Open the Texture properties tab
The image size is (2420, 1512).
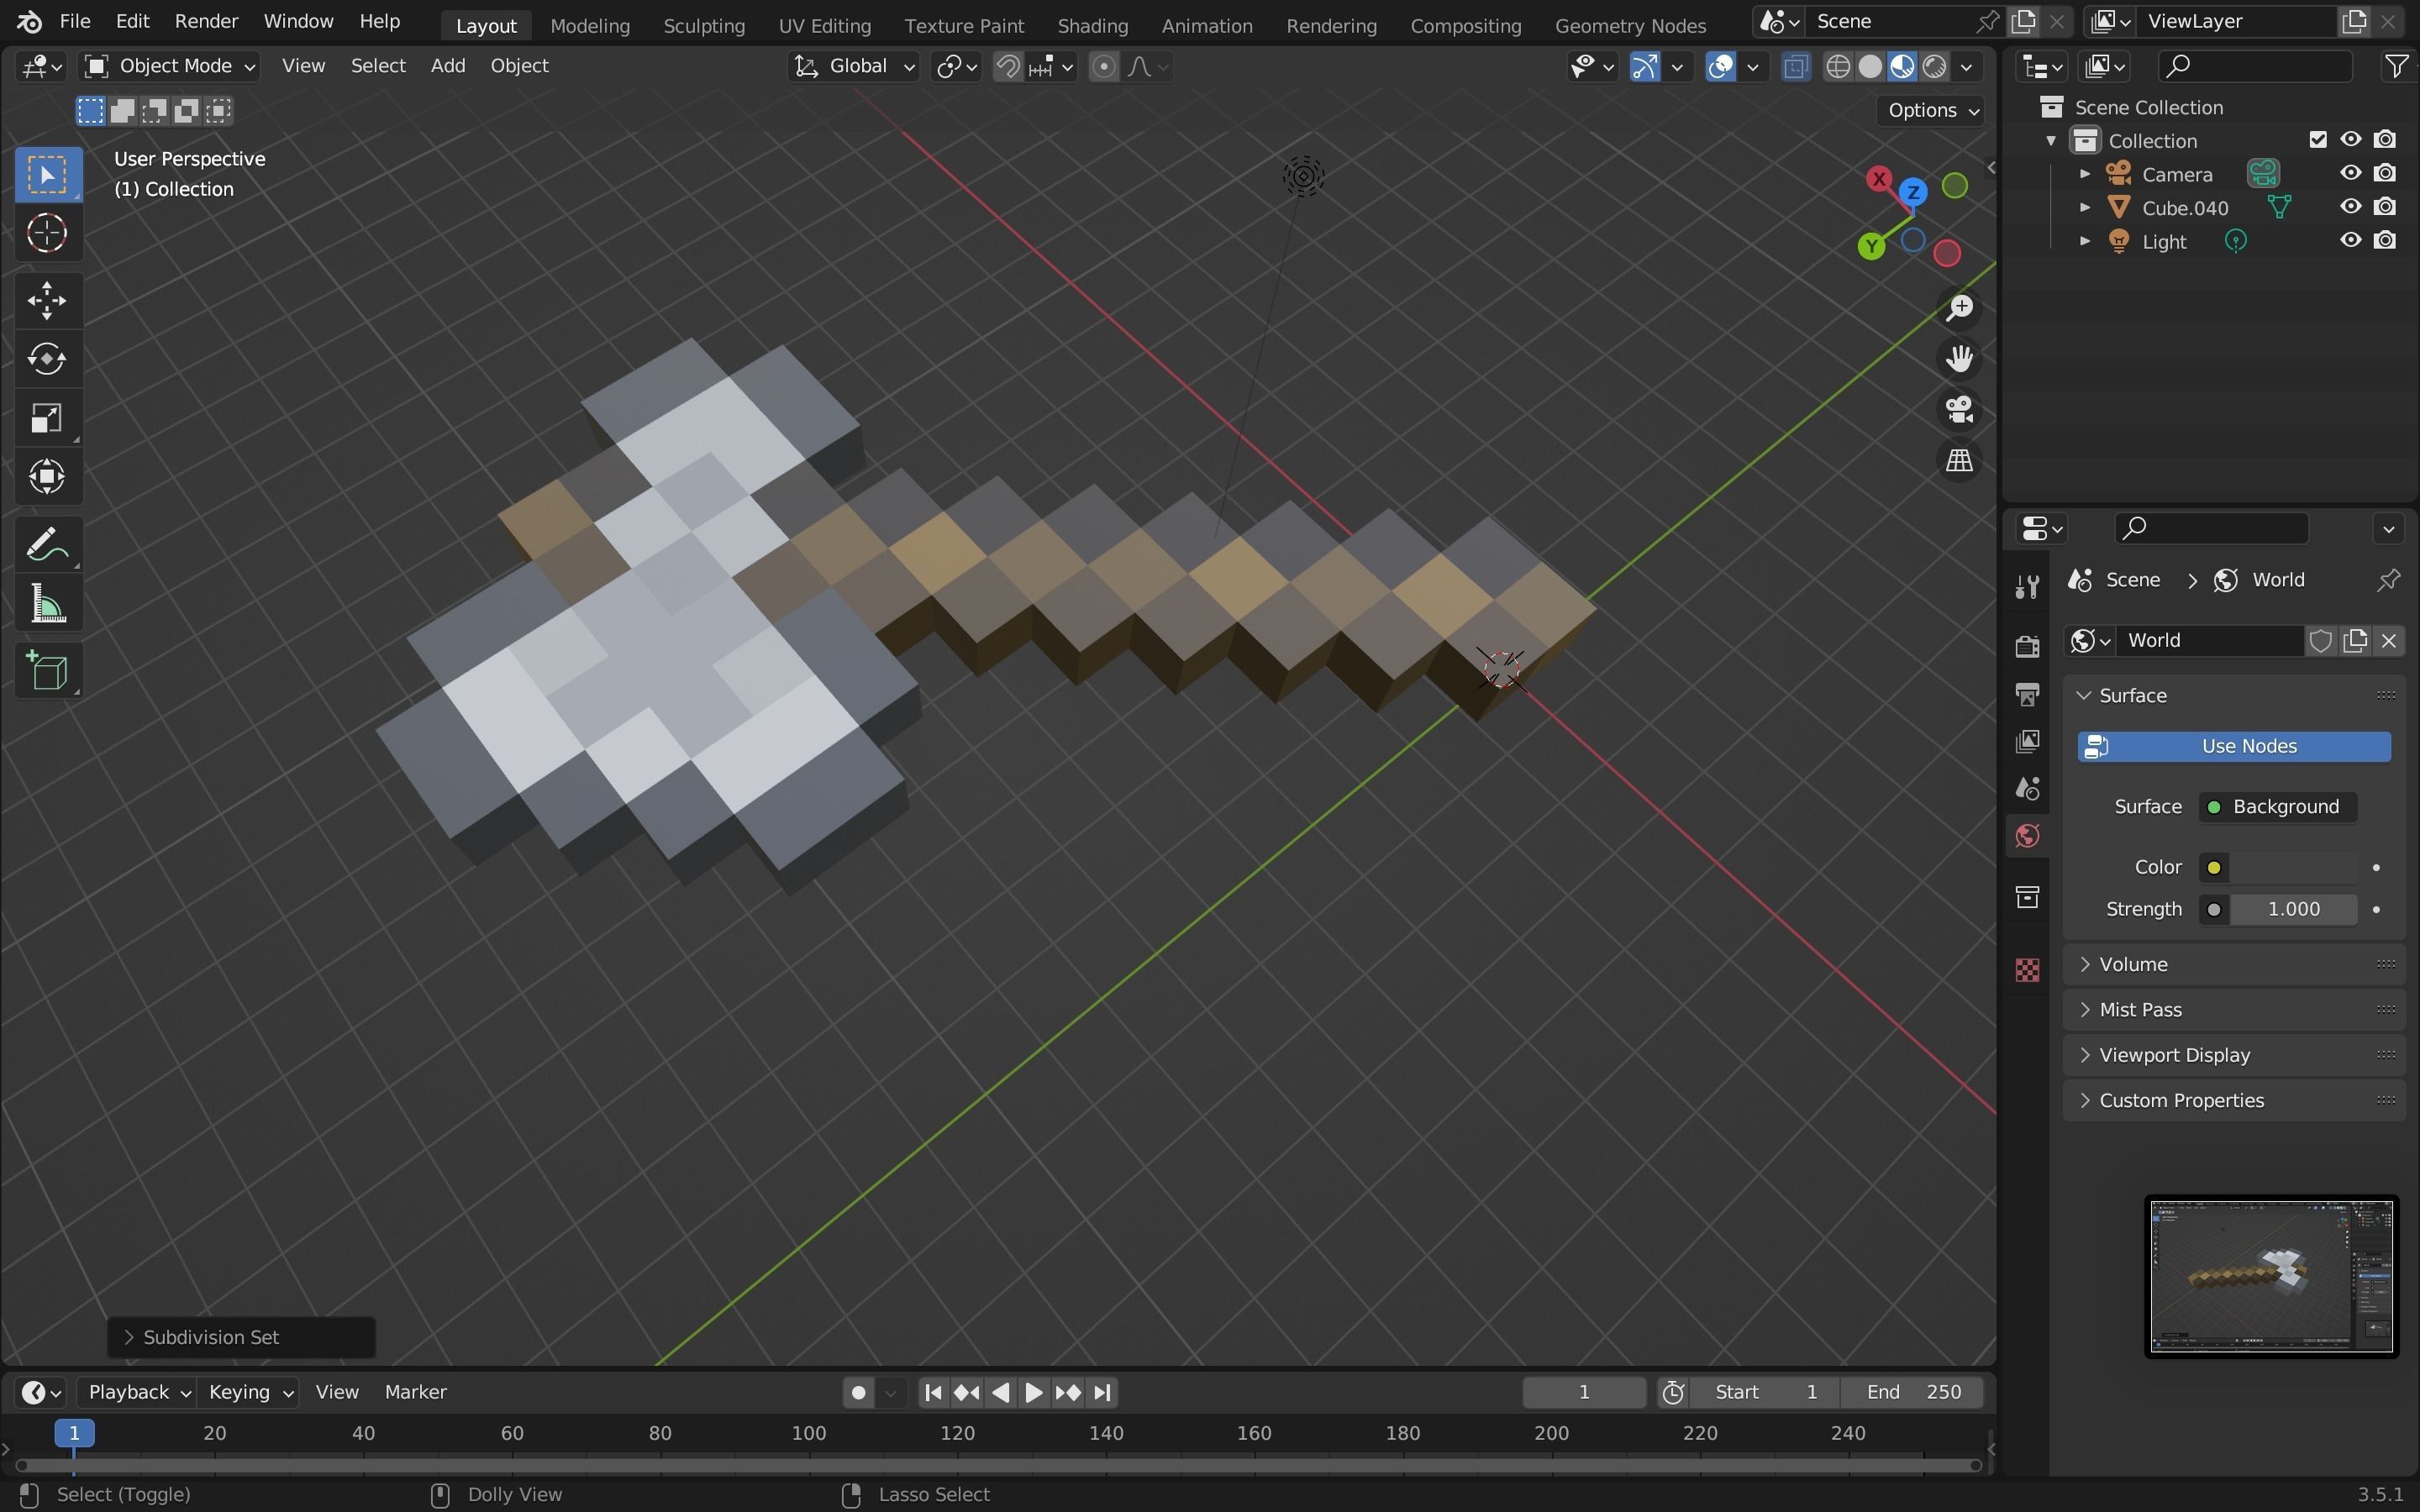[x=2027, y=970]
